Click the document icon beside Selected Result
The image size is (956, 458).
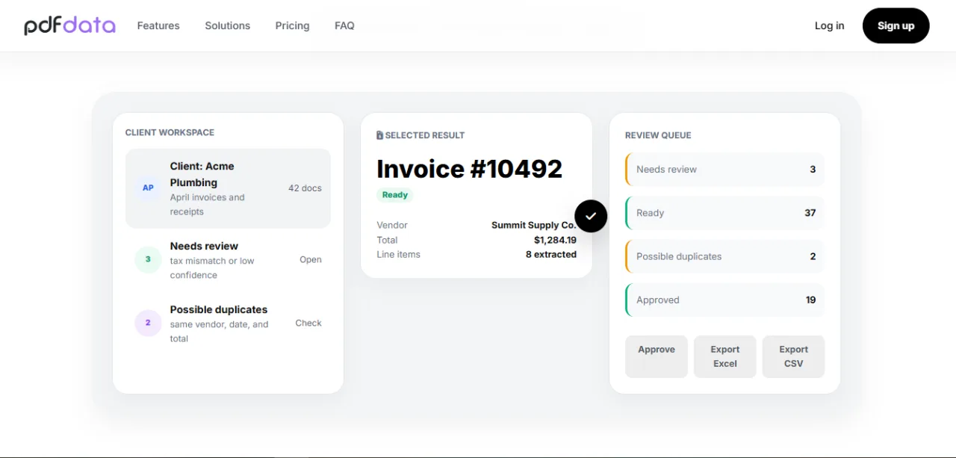pos(380,135)
